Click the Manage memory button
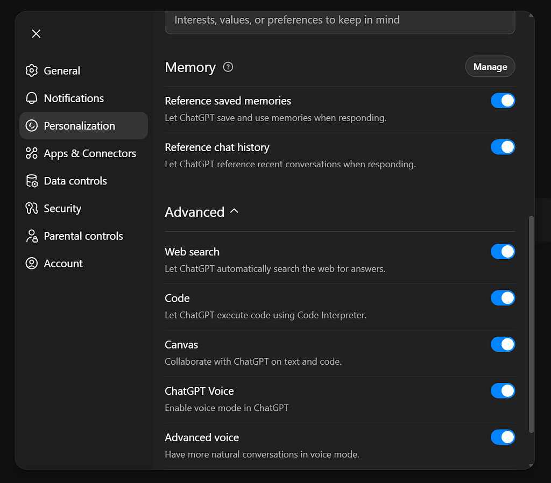 (x=490, y=66)
